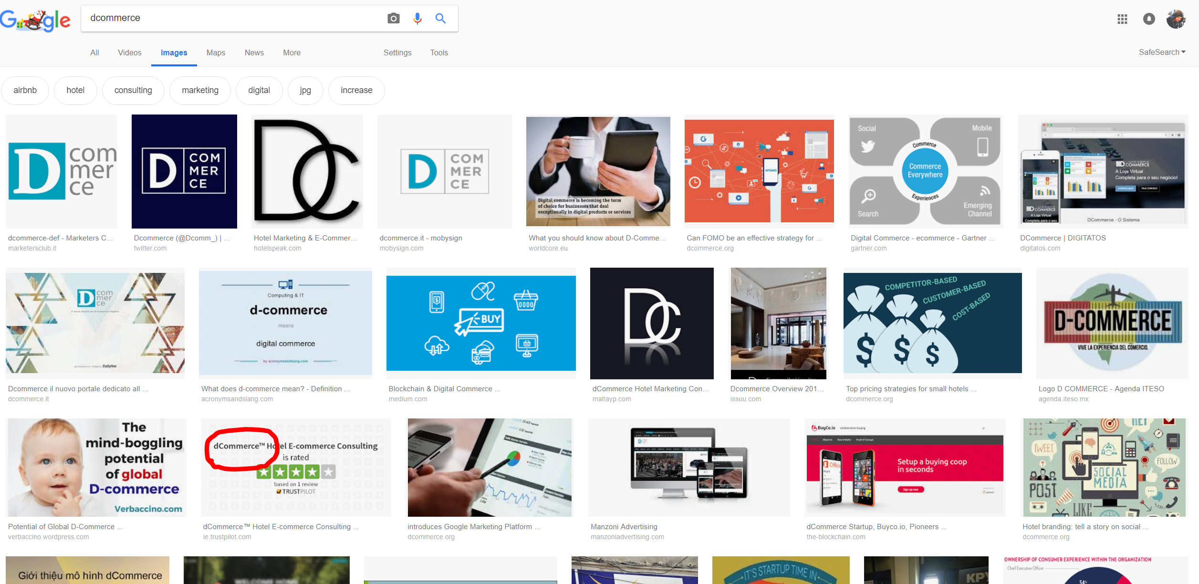Open Google Marketing Platform tablet chart image

pos(490,468)
